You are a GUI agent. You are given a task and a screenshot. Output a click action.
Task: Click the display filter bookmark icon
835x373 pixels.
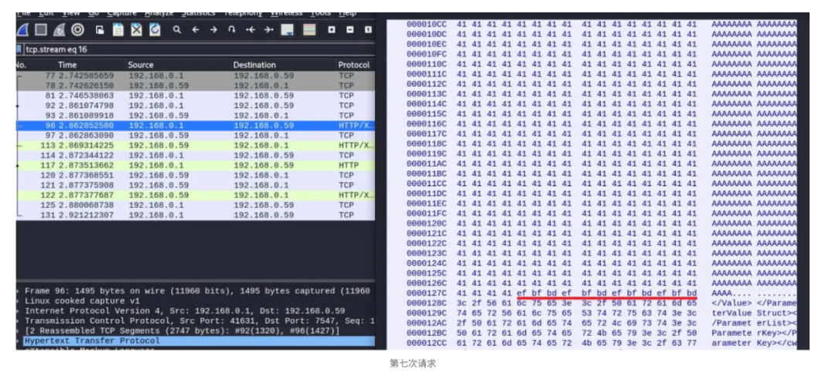(x=19, y=49)
